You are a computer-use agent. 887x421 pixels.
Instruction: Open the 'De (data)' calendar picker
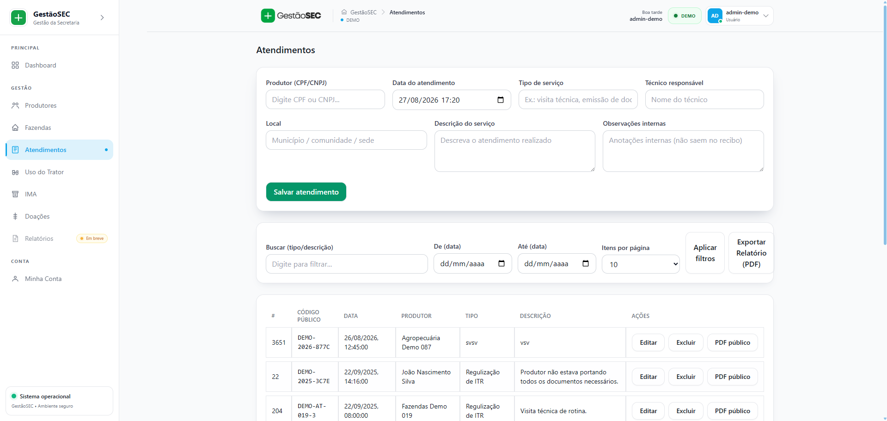[502, 263]
